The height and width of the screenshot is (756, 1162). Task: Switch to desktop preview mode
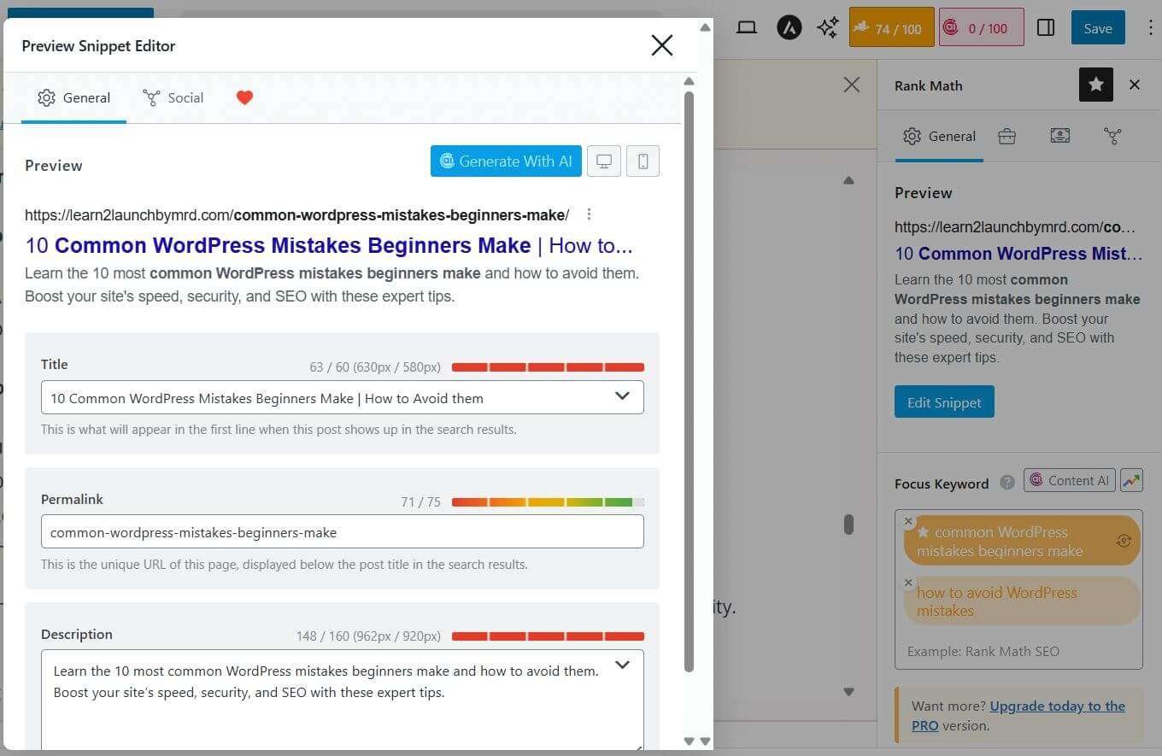tap(604, 161)
